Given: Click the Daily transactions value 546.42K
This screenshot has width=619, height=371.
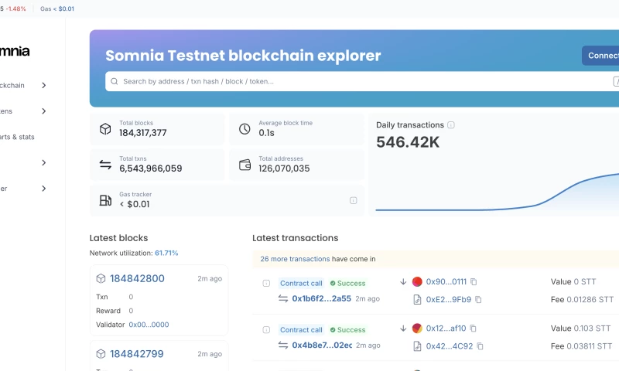Looking at the screenshot, I should pyautogui.click(x=408, y=142).
